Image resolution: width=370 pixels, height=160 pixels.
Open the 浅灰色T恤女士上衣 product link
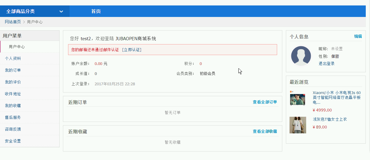[330, 119]
